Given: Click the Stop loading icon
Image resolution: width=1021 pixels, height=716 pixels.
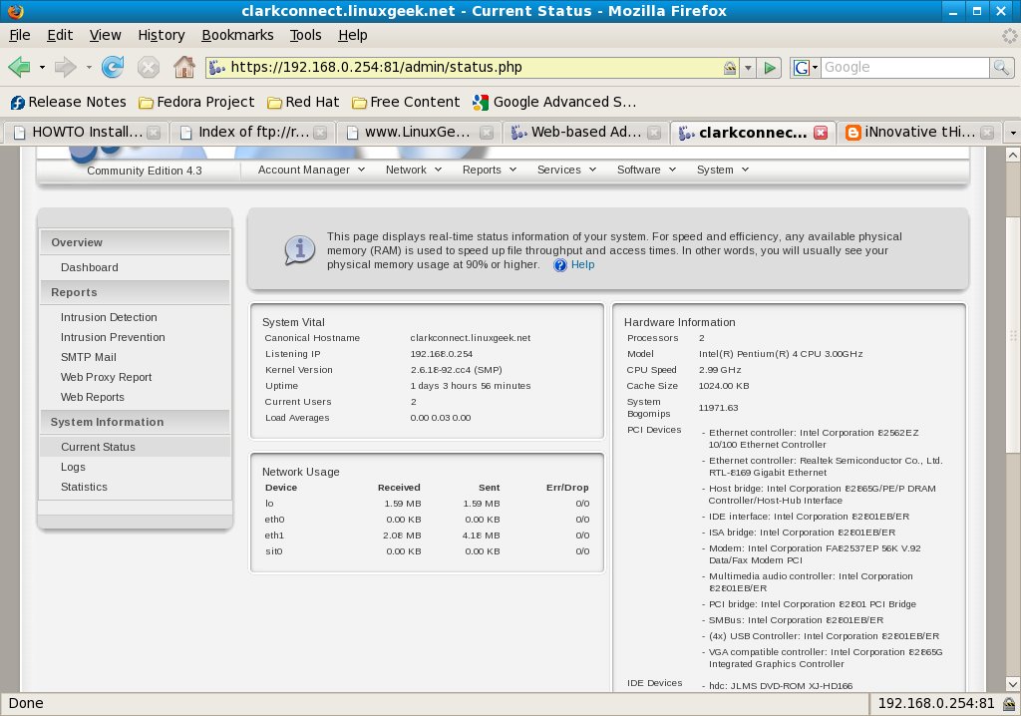Looking at the screenshot, I should pos(149,67).
